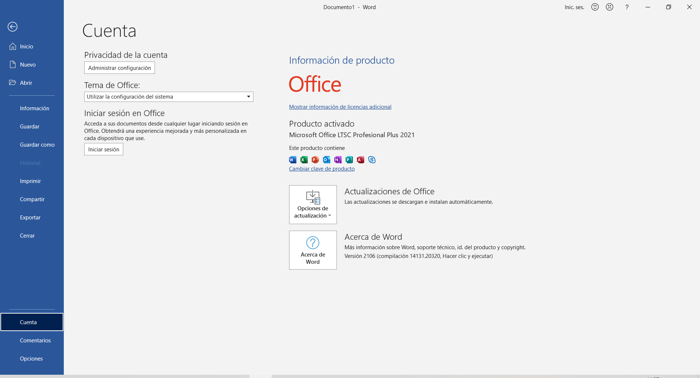The width and height of the screenshot is (700, 378).
Task: Click Inic. ses. in the title bar
Action: tap(574, 7)
